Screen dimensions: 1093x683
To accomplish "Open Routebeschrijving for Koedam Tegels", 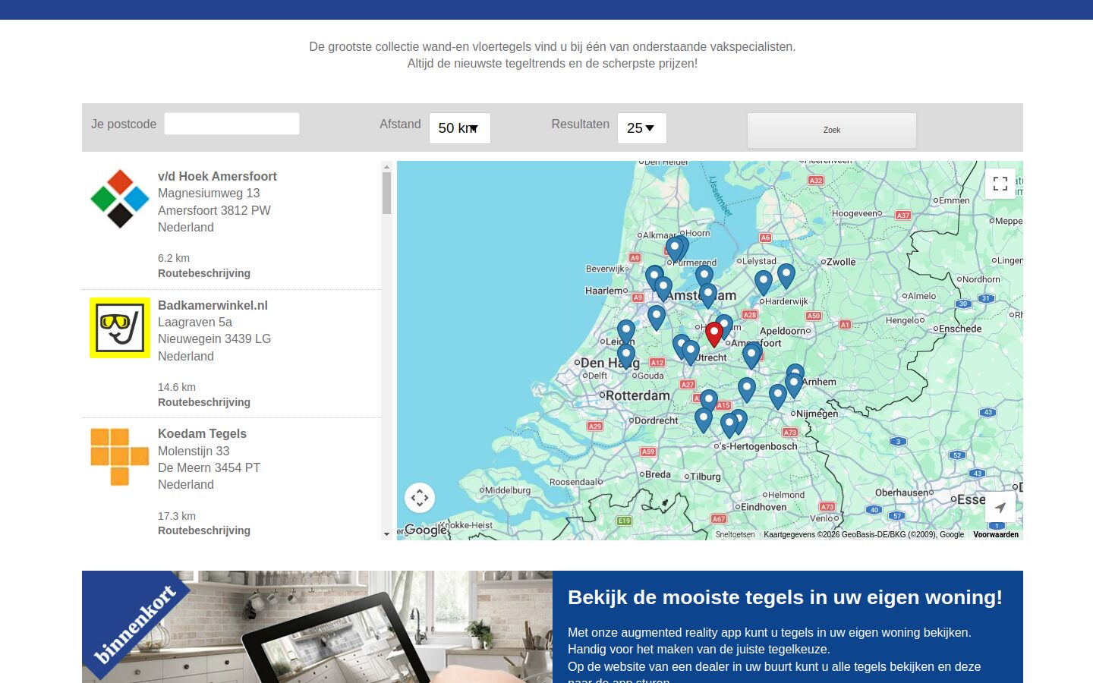I will coord(204,530).
